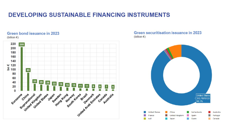Click the China bar in the bond chart
The image size is (246, 138).
pos(28,81)
